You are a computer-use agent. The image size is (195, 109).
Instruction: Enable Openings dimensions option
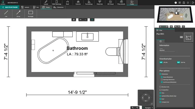(162, 79)
